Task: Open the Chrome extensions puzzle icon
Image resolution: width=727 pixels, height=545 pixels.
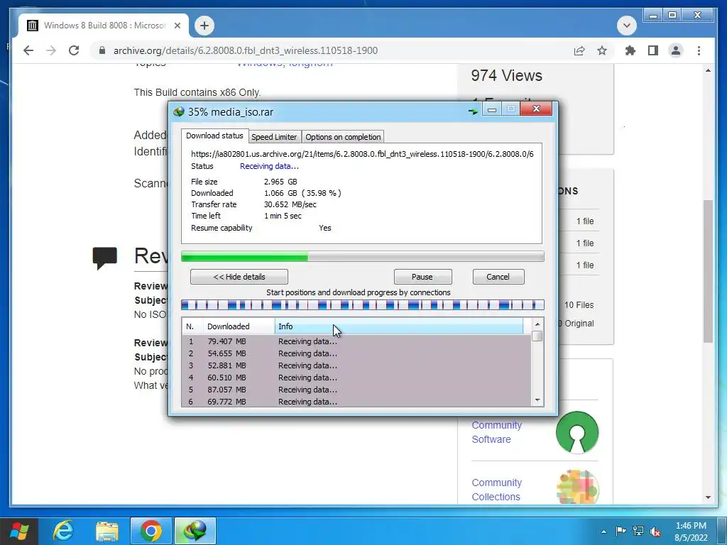Action: pos(630,50)
